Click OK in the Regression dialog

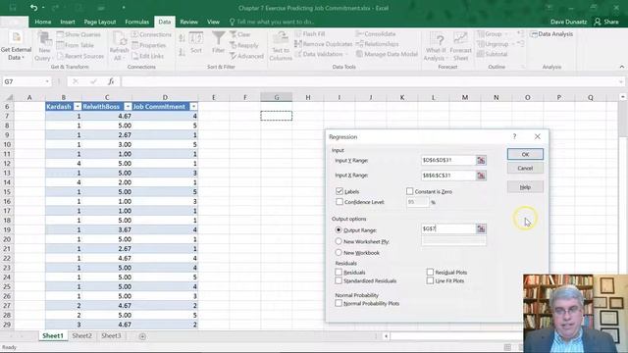point(525,154)
